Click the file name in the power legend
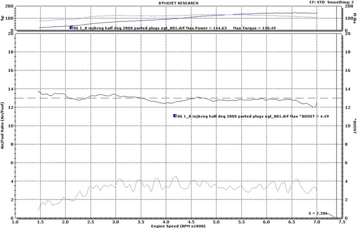The height and width of the screenshot is (228, 357). [x=129, y=28]
